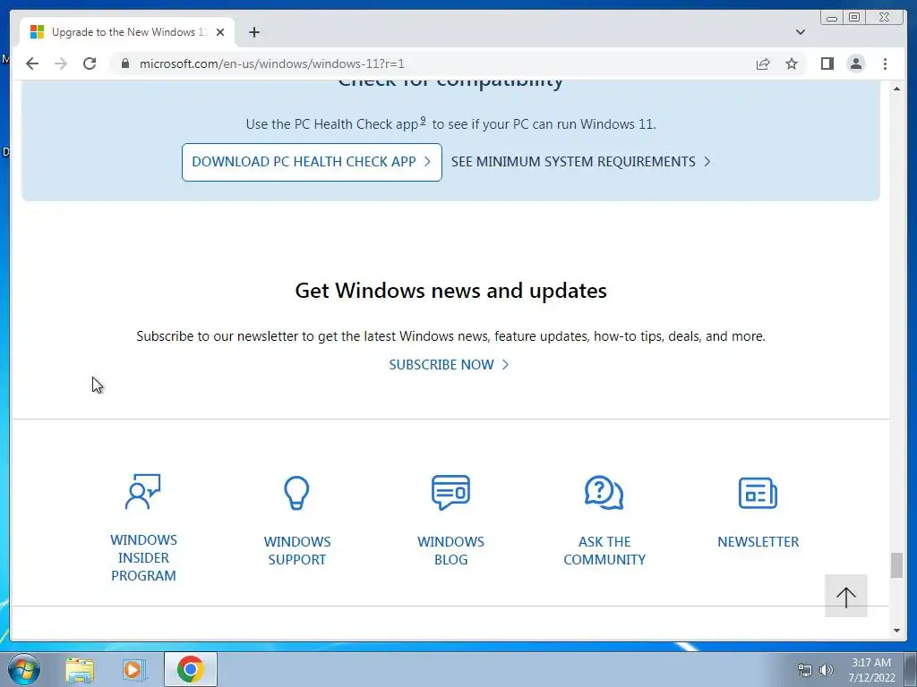Click Show desktop button

(x=911, y=669)
